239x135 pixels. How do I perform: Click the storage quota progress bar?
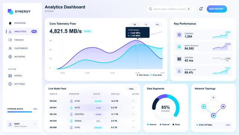coord(22,112)
